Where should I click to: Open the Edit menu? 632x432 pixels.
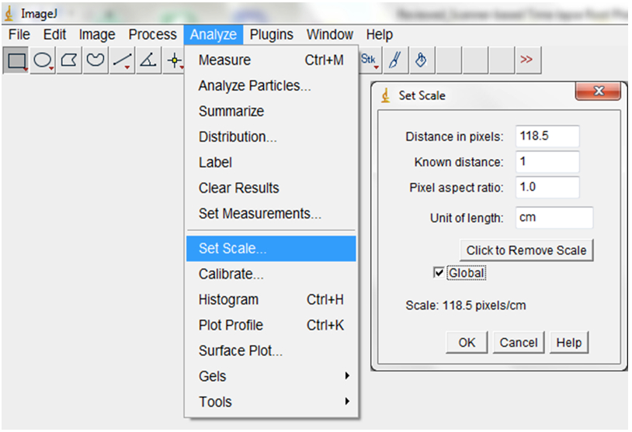tap(54, 35)
